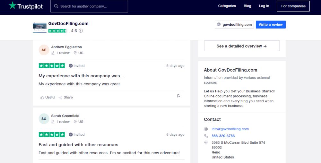The height and width of the screenshot is (163, 321).
Task: Select Log in
Action: [x=264, y=6]
